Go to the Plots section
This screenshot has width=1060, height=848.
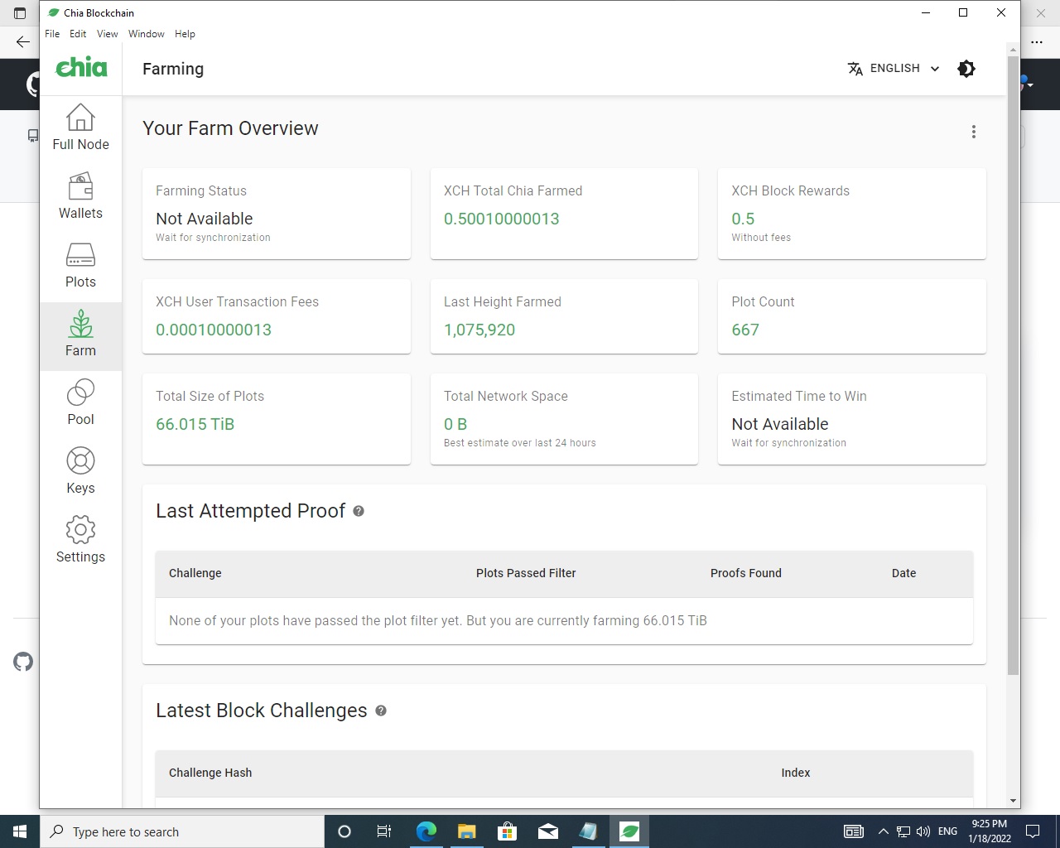pyautogui.click(x=80, y=265)
